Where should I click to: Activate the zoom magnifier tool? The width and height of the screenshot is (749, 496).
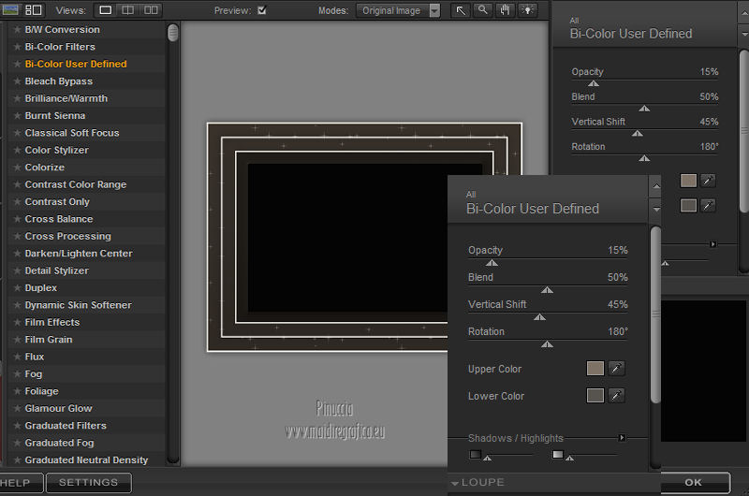coord(483,10)
